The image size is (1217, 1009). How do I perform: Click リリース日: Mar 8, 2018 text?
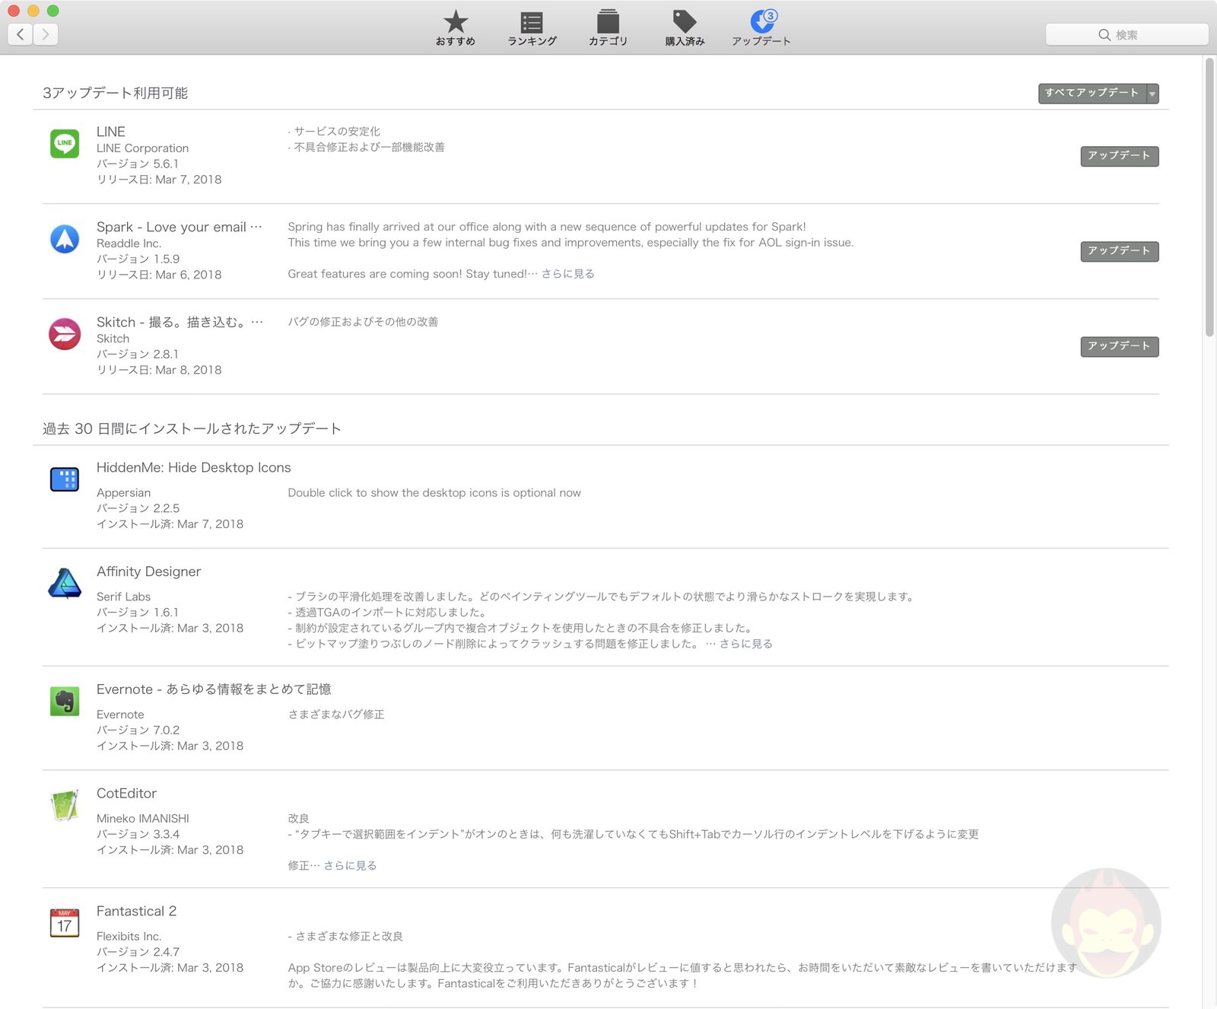[160, 370]
